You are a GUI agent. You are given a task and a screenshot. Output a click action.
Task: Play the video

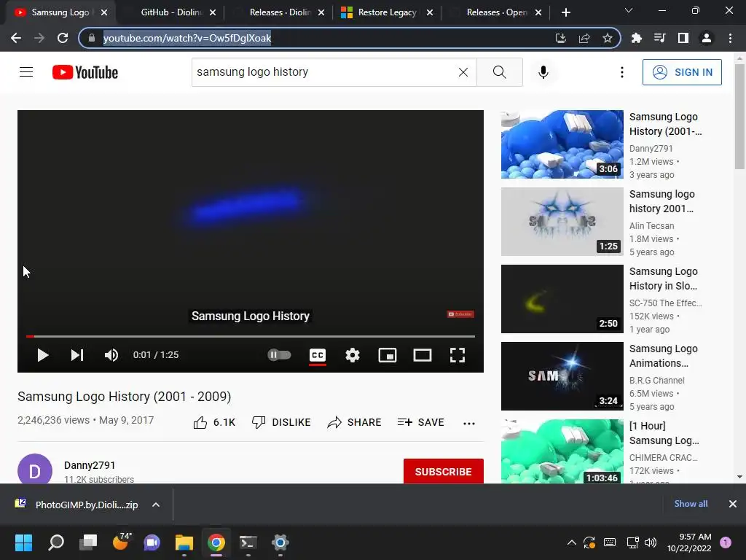[x=43, y=355]
